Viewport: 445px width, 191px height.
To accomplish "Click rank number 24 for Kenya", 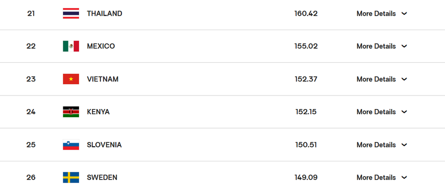I will pyautogui.click(x=31, y=112).
